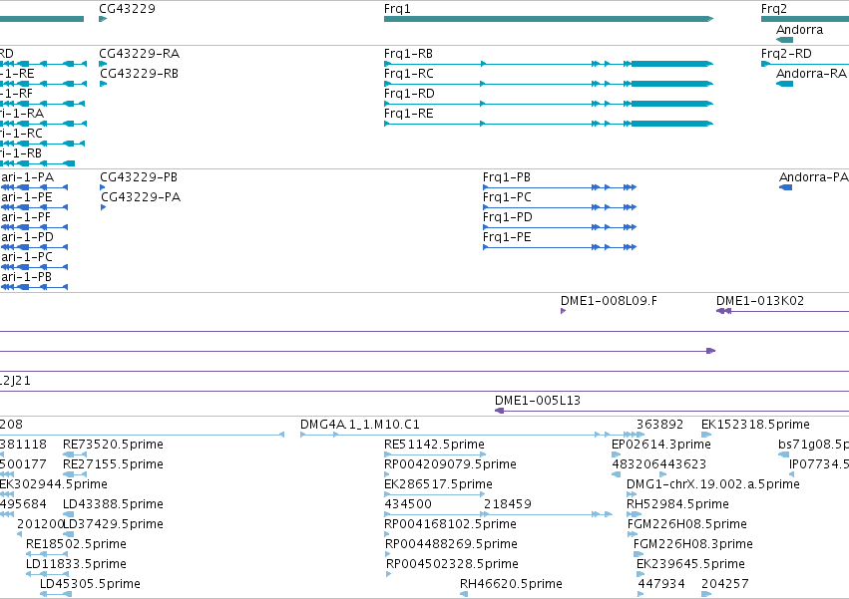Select the ari-1-PF protein feature
This screenshot has height=599, width=849.
(34, 227)
